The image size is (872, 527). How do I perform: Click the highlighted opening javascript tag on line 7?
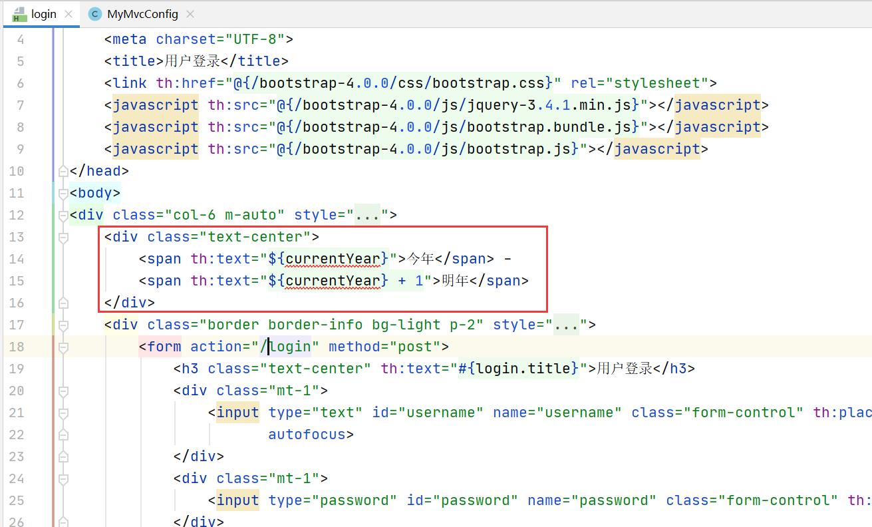(156, 105)
